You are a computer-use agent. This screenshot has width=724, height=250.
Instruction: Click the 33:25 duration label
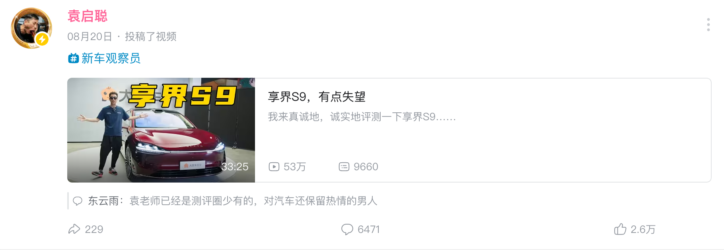tap(235, 167)
